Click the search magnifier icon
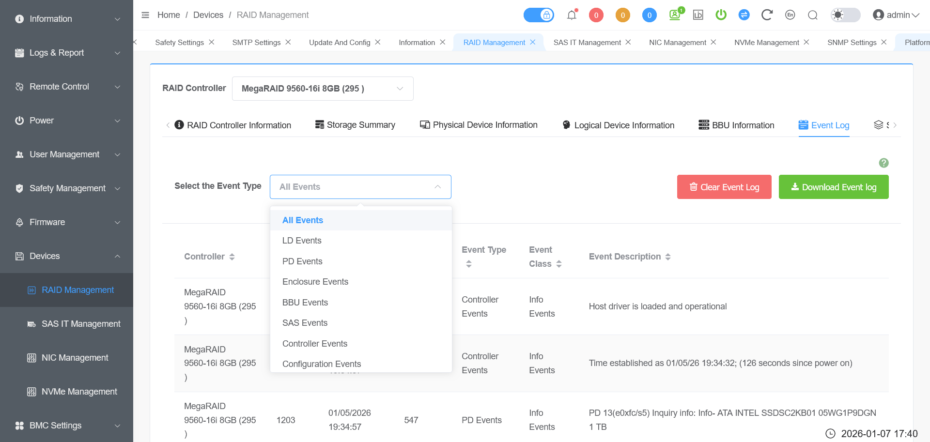The image size is (930, 442). tap(813, 15)
